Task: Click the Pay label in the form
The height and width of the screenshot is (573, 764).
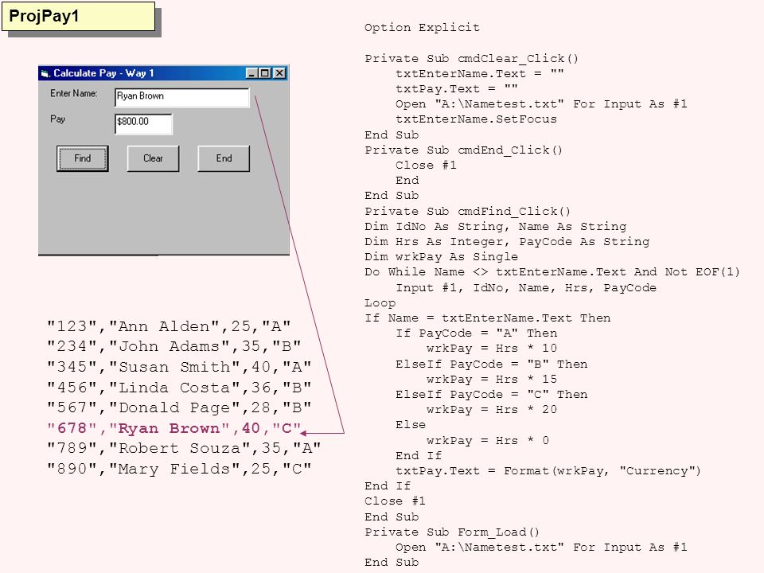Action: coord(57,119)
